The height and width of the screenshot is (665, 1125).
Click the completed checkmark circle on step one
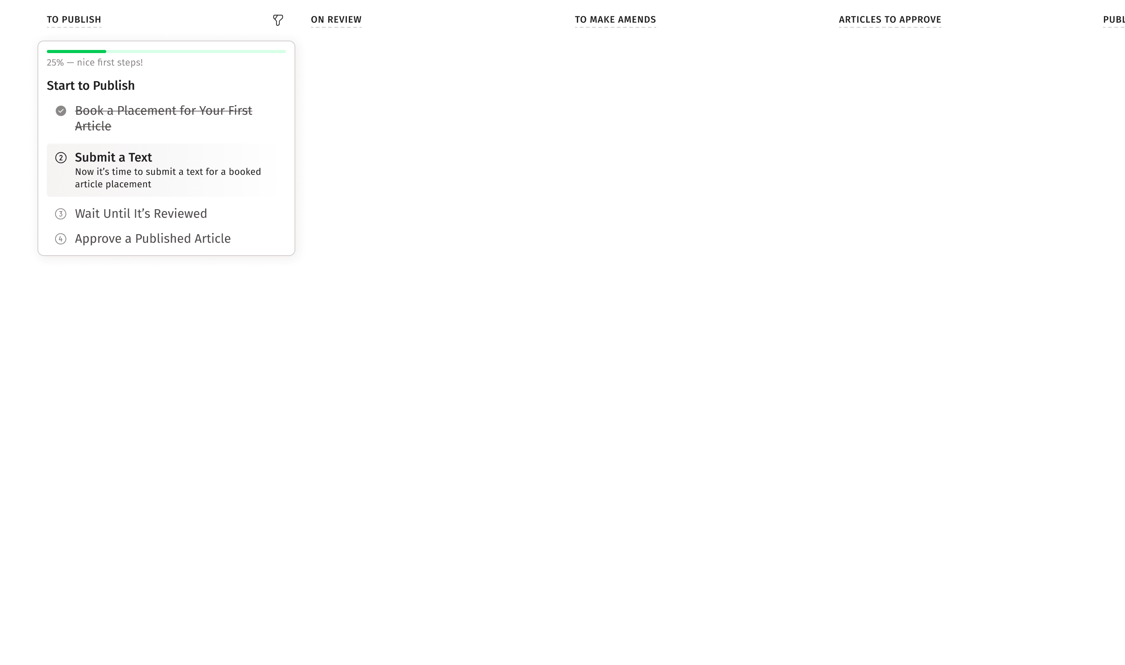(x=61, y=111)
